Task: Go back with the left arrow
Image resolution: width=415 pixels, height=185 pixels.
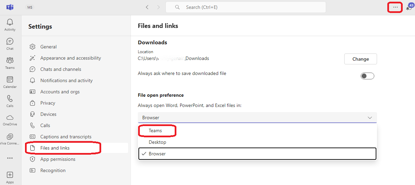Action: point(147,7)
